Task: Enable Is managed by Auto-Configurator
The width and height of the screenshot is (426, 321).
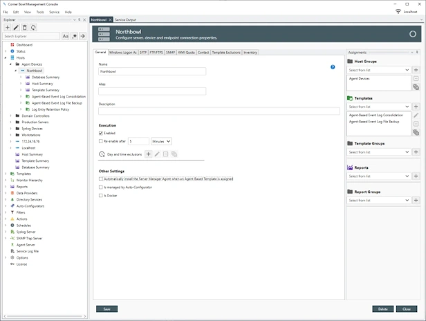Action: pos(102,187)
